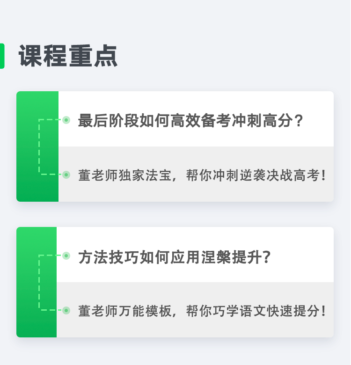Click the white top row of second card
Viewport: 351px width, 365px height.
[x=195, y=255]
